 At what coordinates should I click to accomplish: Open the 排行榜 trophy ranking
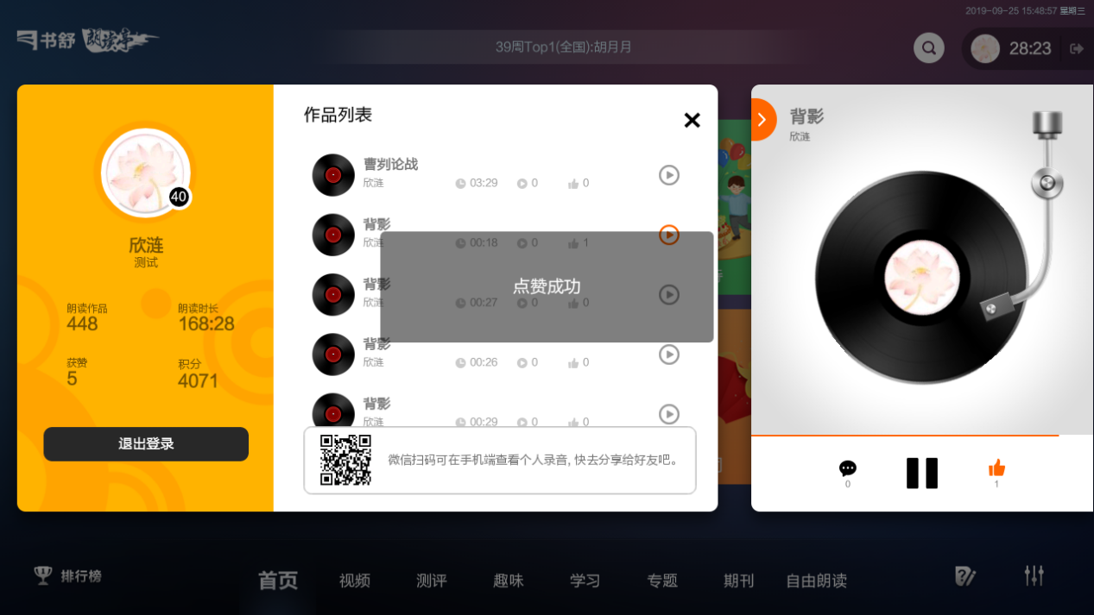[x=68, y=575]
